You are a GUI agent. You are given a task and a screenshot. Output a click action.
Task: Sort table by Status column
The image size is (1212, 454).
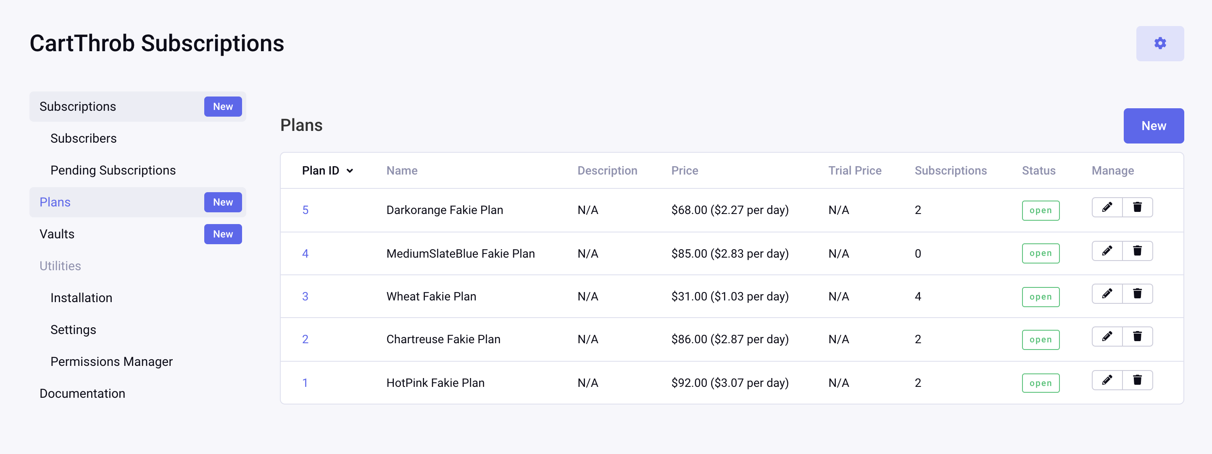[1038, 171]
